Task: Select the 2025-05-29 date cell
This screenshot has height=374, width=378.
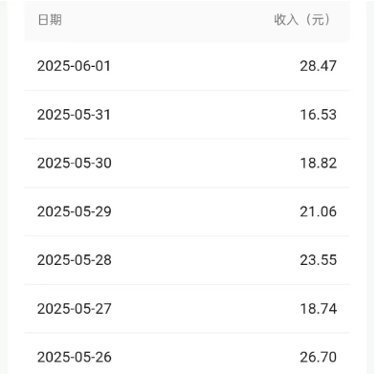Action: coord(75,211)
